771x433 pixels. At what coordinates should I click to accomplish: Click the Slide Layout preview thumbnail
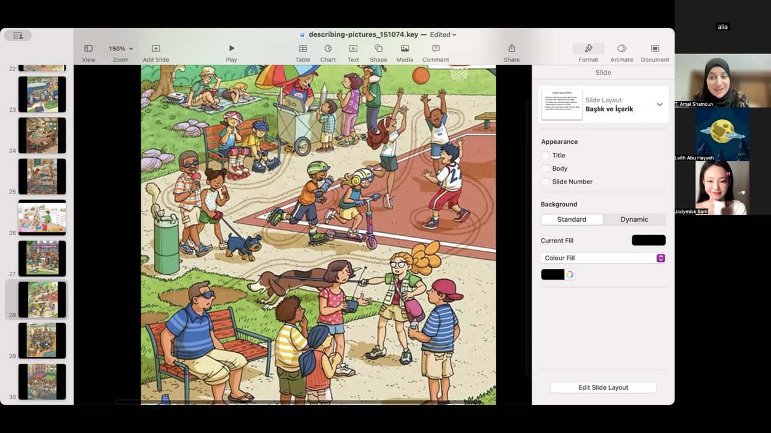tap(562, 105)
